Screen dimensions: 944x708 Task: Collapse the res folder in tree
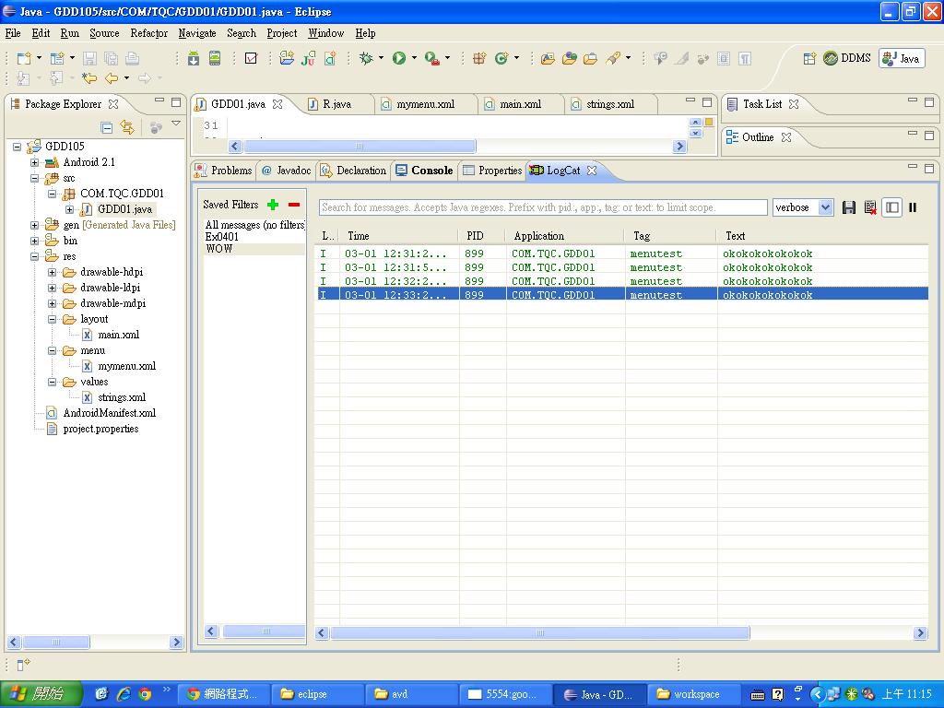35,256
